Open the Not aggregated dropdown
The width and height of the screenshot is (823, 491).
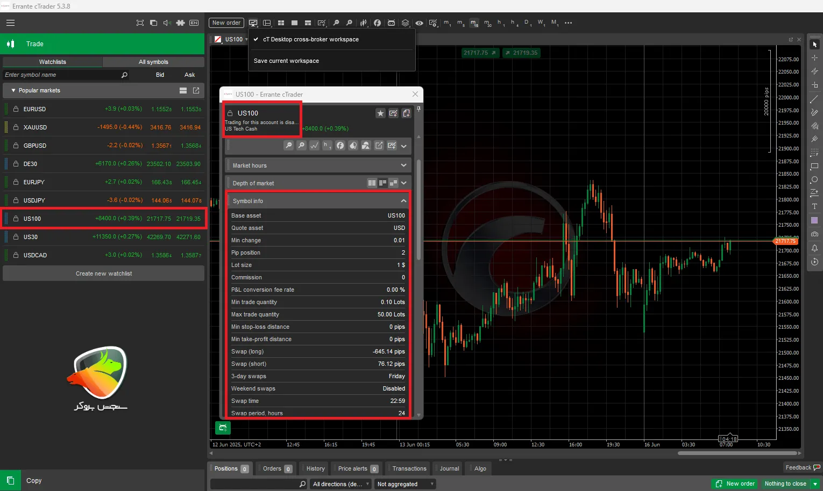coord(405,483)
